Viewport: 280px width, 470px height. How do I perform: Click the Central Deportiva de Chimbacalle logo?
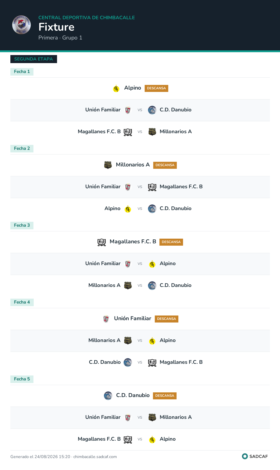click(22, 25)
